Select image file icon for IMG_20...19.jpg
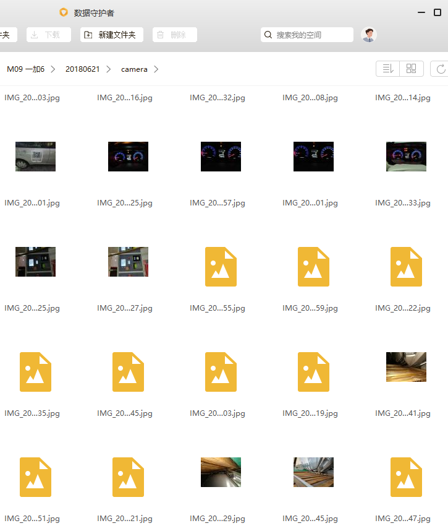Image resolution: width=448 pixels, height=531 pixels. coord(313,372)
